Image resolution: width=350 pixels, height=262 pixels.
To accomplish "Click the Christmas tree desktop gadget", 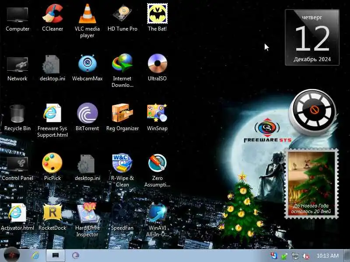I will (242, 205).
